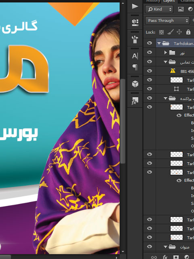Collapse the پراکنده group

pos(165,98)
